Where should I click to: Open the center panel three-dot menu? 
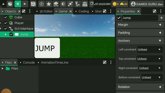(111, 11)
